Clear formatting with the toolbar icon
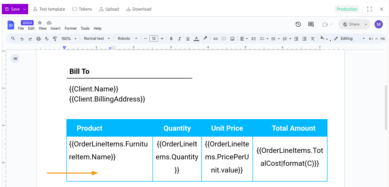Viewport: 389px width, 187px height. (312, 38)
